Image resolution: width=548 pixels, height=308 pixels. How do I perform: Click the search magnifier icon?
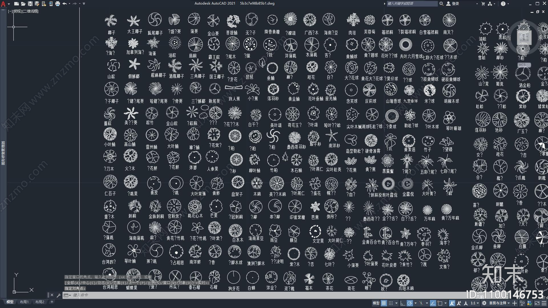[x=441, y=3]
